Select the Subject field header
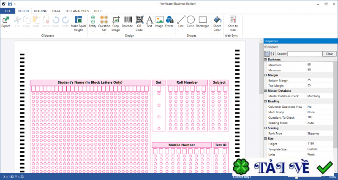338x180 pixels. click(219, 82)
